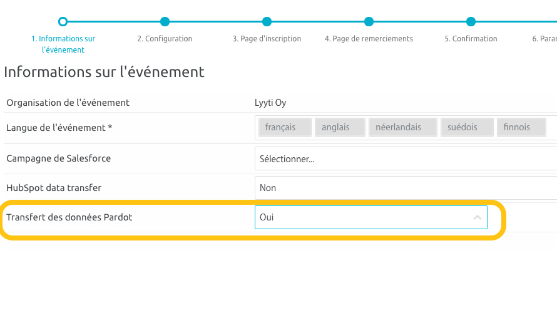Image resolution: width=557 pixels, height=310 pixels.
Task: Click step 5 Confirmation circle marker
Action: pos(471,22)
